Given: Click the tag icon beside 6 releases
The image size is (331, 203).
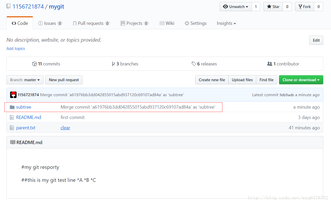Looking at the screenshot, I should pos(194,64).
